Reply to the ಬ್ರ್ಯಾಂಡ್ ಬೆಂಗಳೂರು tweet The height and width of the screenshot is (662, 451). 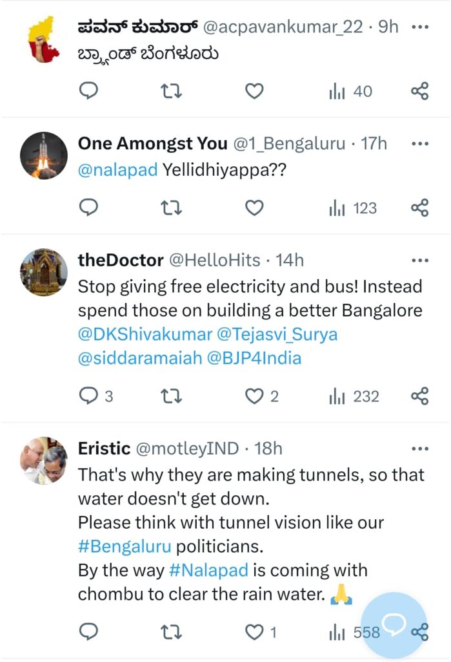click(x=88, y=91)
